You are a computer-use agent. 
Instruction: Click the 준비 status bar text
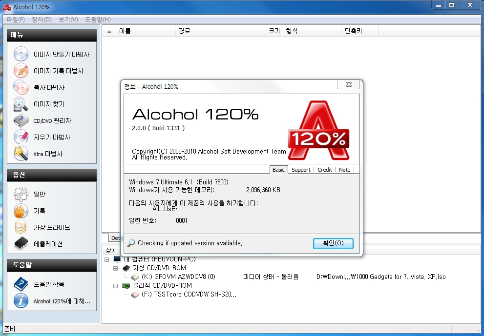[10, 329]
